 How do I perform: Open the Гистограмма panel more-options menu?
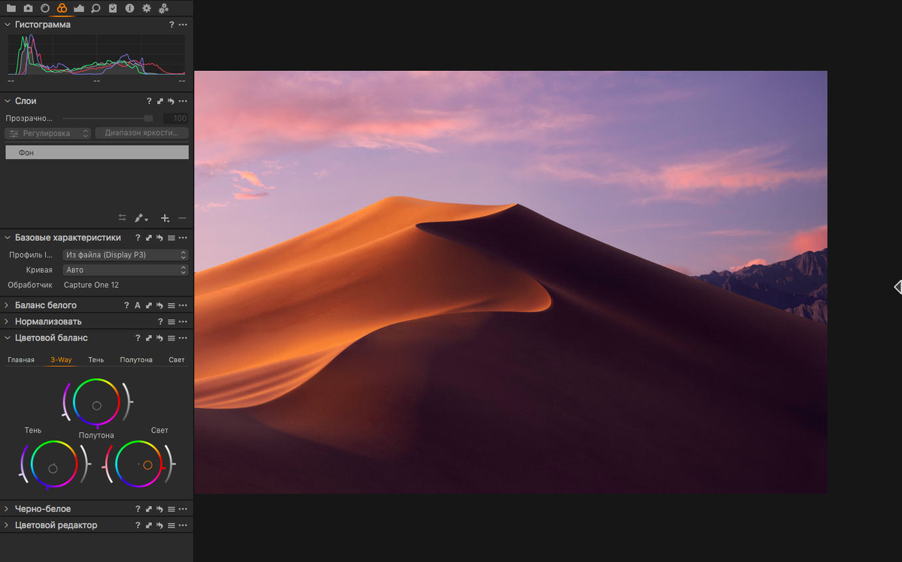point(183,25)
